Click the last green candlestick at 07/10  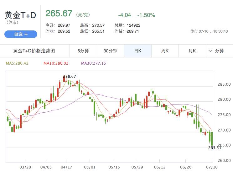[x=212, y=138]
